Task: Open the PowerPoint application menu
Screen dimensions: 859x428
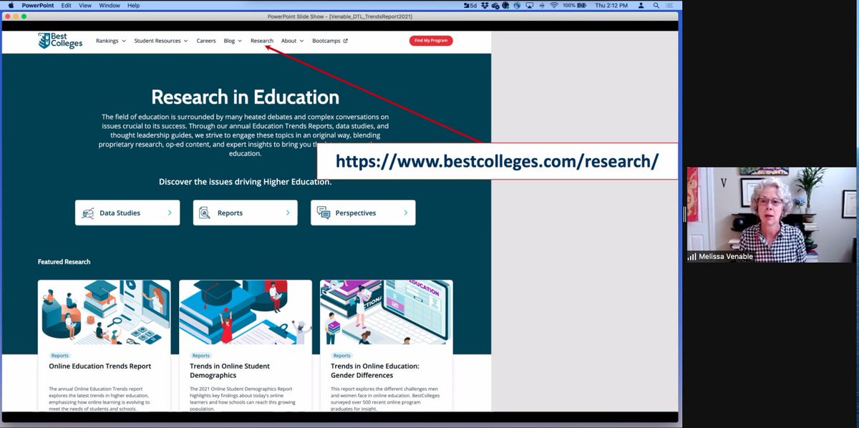Action: pos(37,5)
